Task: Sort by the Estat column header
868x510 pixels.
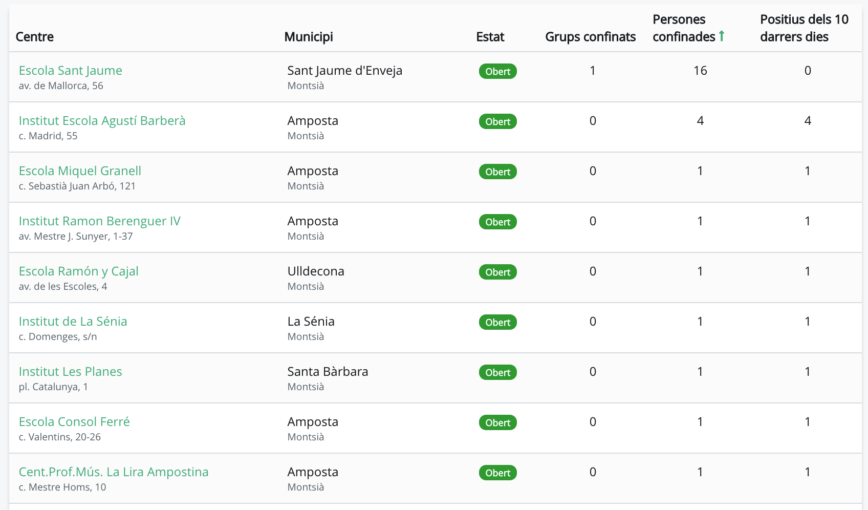Action: click(x=490, y=37)
